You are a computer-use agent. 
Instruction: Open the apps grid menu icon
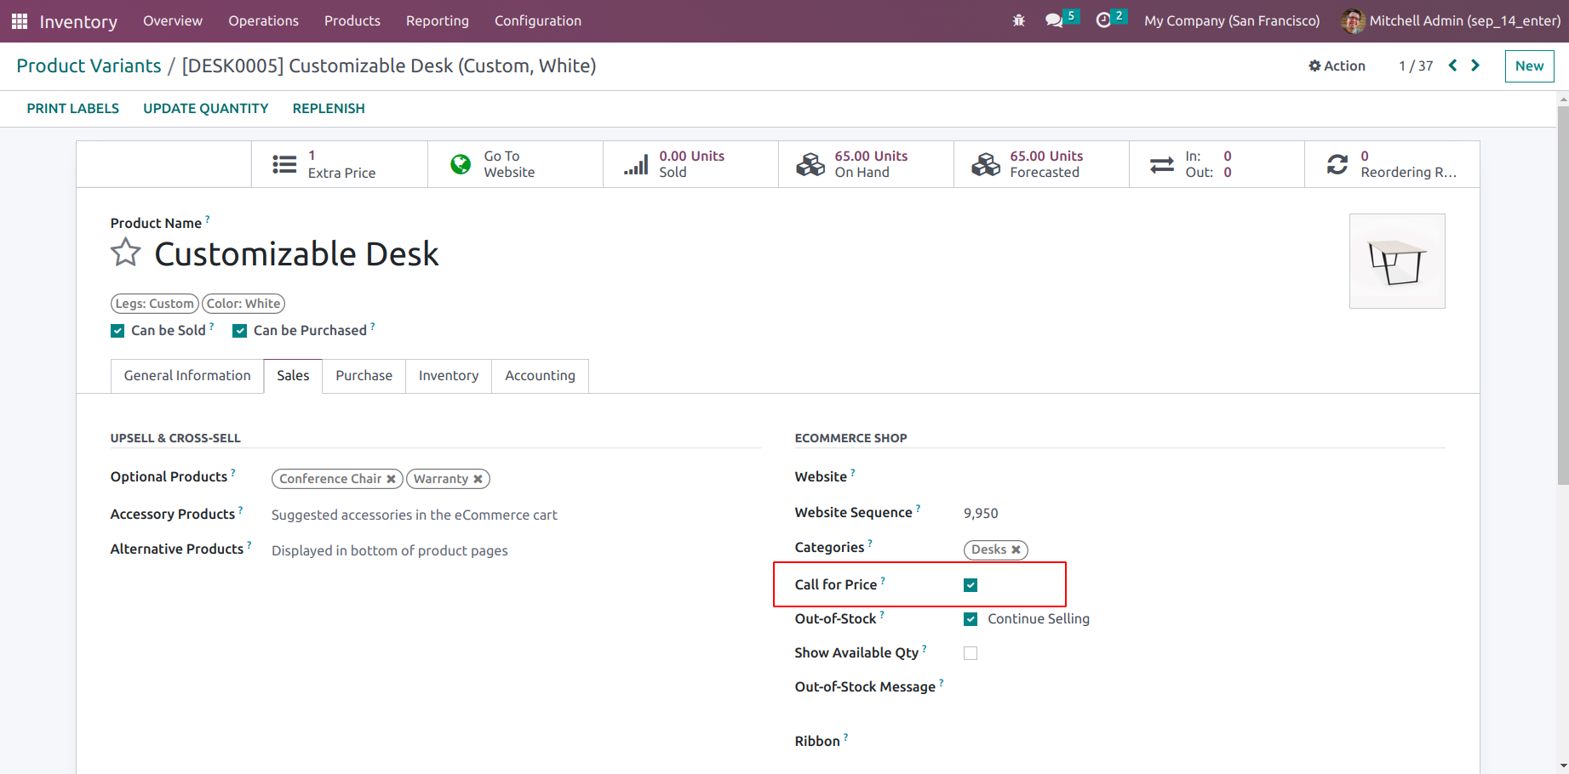click(x=19, y=21)
